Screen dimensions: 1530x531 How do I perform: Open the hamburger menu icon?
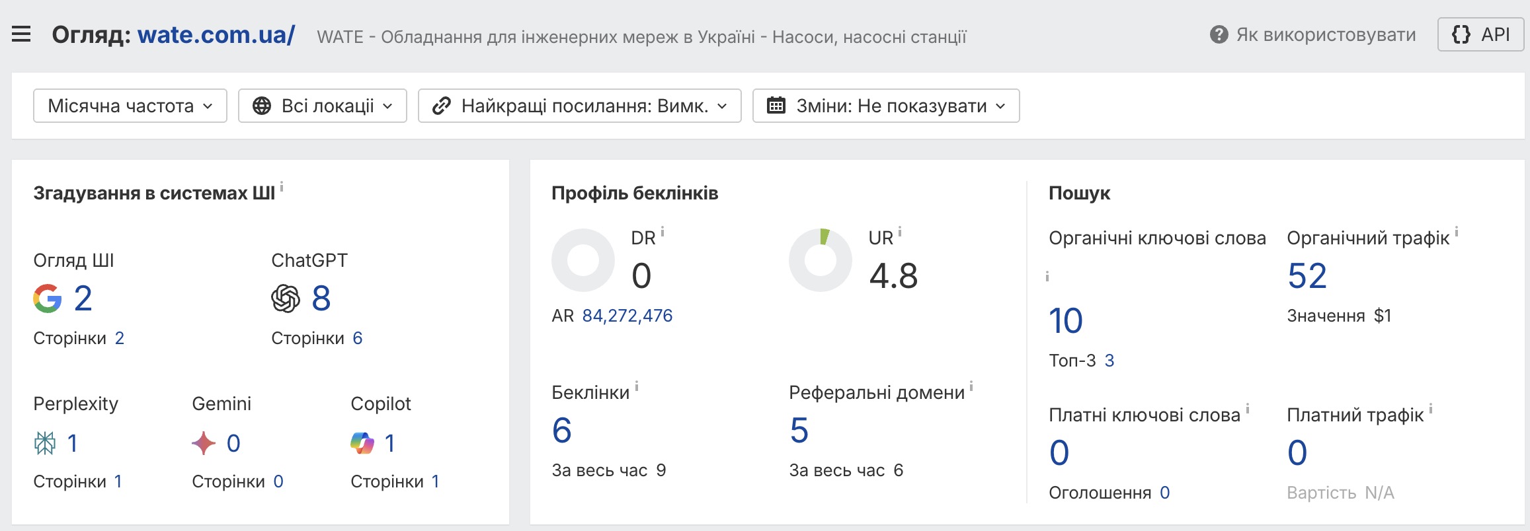(x=21, y=34)
